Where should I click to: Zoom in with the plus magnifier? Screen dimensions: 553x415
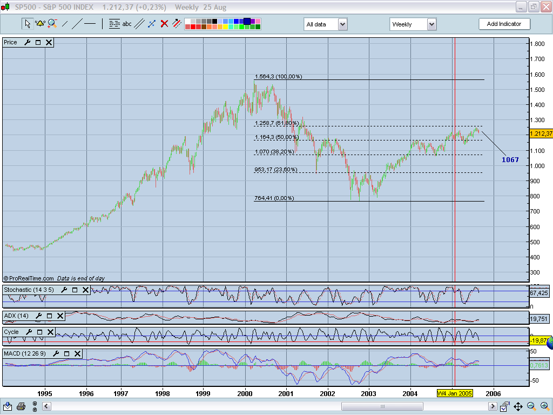pyautogui.click(x=544, y=406)
